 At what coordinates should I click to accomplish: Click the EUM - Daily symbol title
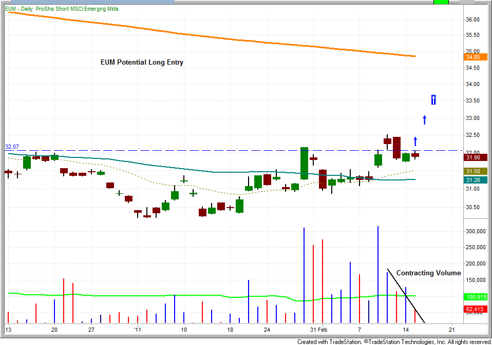[x=19, y=9]
